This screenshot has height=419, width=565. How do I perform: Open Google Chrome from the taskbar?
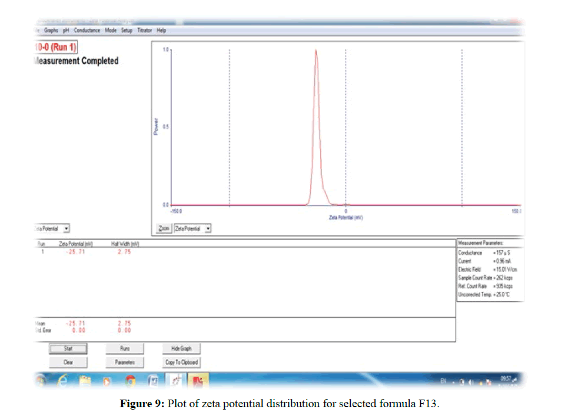(129, 381)
